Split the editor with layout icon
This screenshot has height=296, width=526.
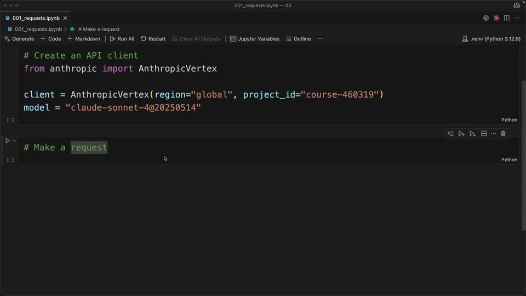coord(506,18)
